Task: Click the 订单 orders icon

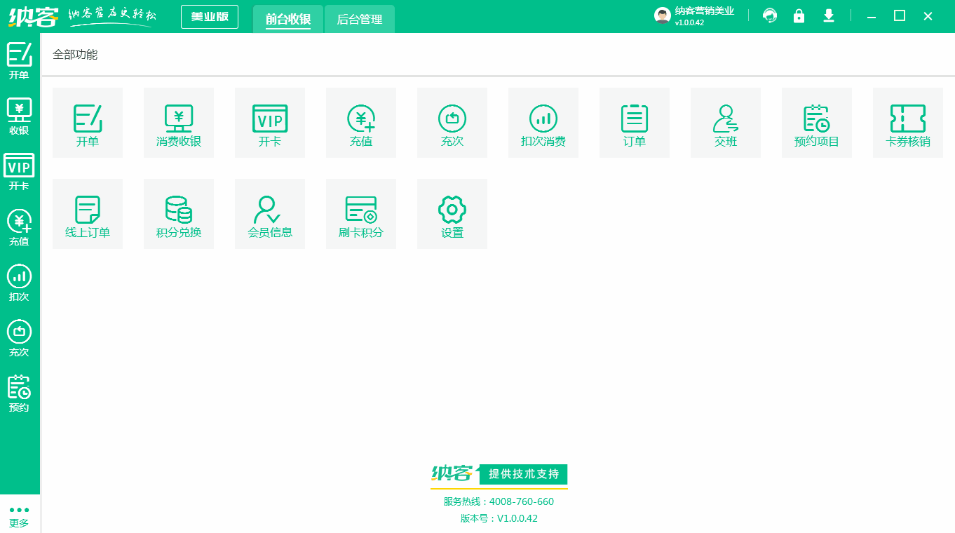Action: [x=635, y=122]
